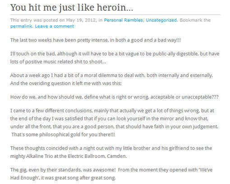Click the line 'The gig, even by their standards'

(x=111, y=170)
